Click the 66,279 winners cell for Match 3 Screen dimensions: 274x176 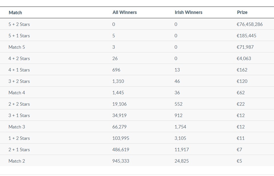tap(120, 127)
